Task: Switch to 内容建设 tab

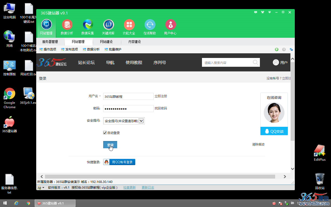Action: pyautogui.click(x=135, y=42)
